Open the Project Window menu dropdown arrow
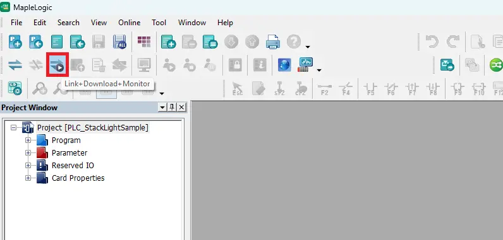Viewport: 503px width, 240px height. click(162, 107)
